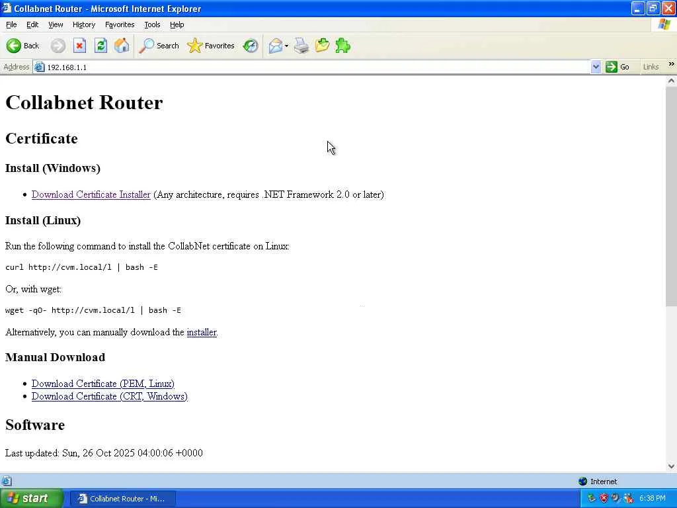This screenshot has width=677, height=508.
Task: Click the "Or, with wget:" text
Action: pyautogui.click(x=33, y=289)
